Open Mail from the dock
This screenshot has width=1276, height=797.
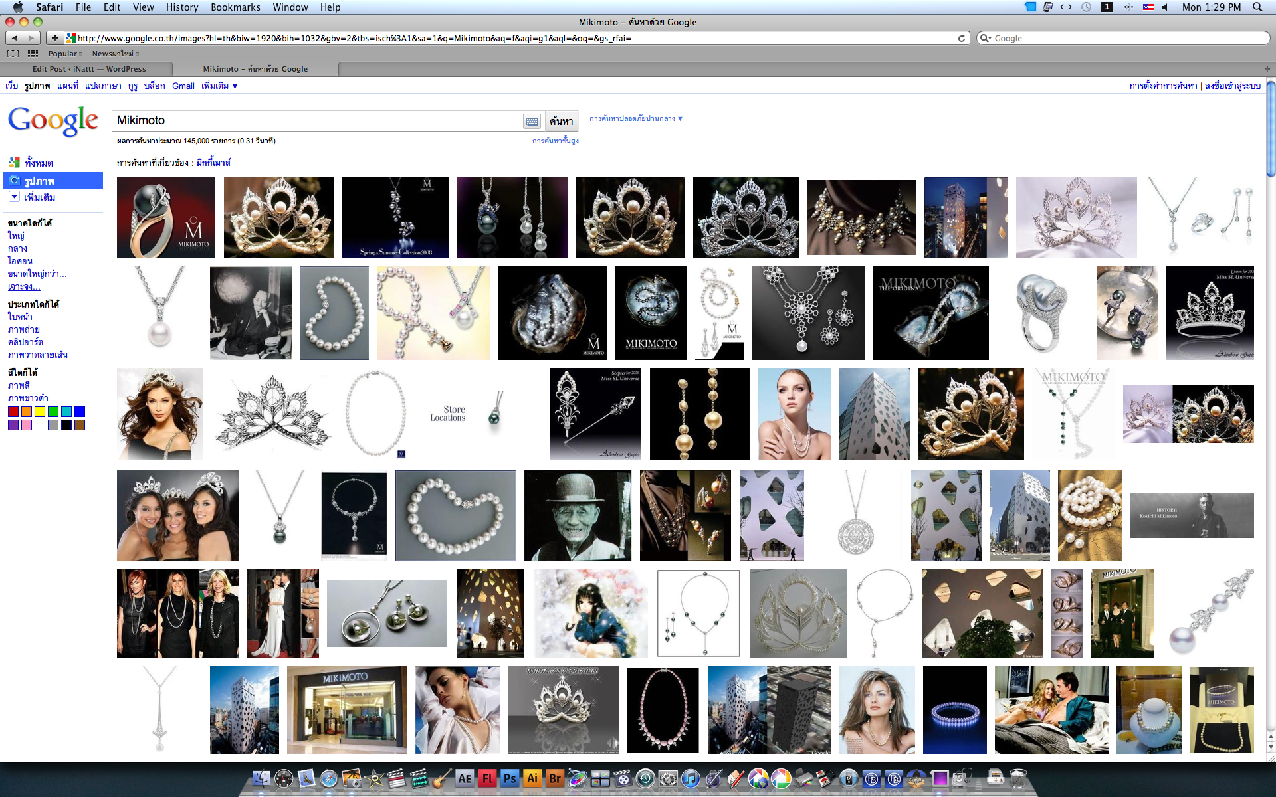tap(306, 778)
